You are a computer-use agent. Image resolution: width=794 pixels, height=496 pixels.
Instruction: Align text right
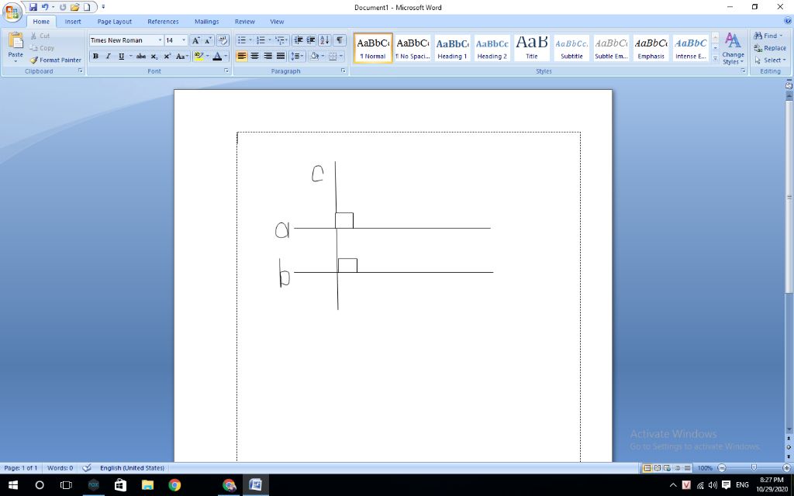coord(268,56)
